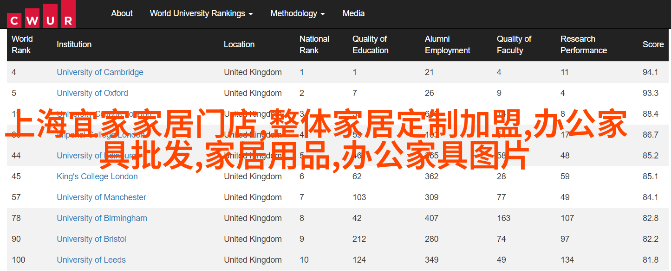Click the University of Leeds link
The image size is (671, 271).
pyautogui.click(x=91, y=260)
